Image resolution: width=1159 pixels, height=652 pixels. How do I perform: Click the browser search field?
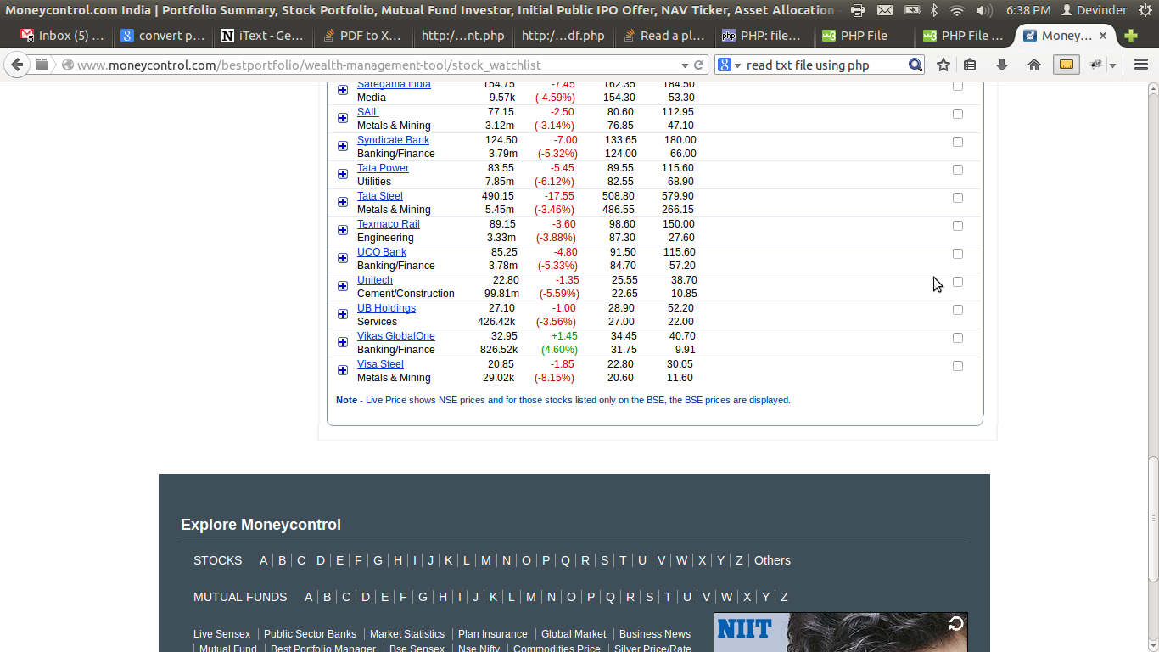click(823, 65)
